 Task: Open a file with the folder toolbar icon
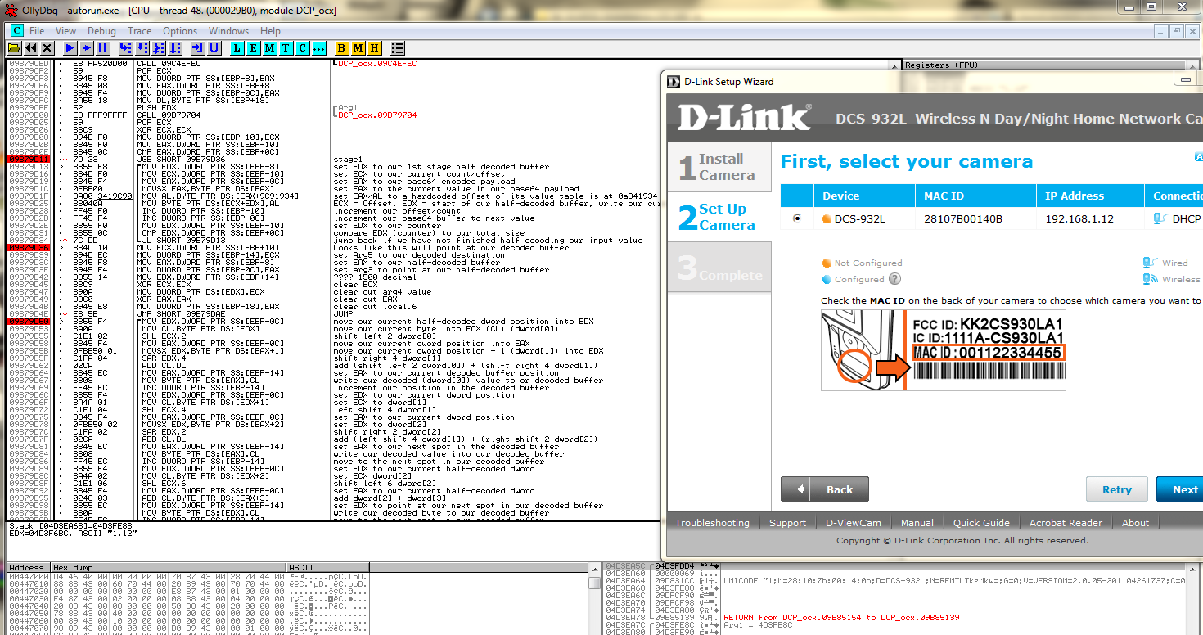click(x=16, y=48)
